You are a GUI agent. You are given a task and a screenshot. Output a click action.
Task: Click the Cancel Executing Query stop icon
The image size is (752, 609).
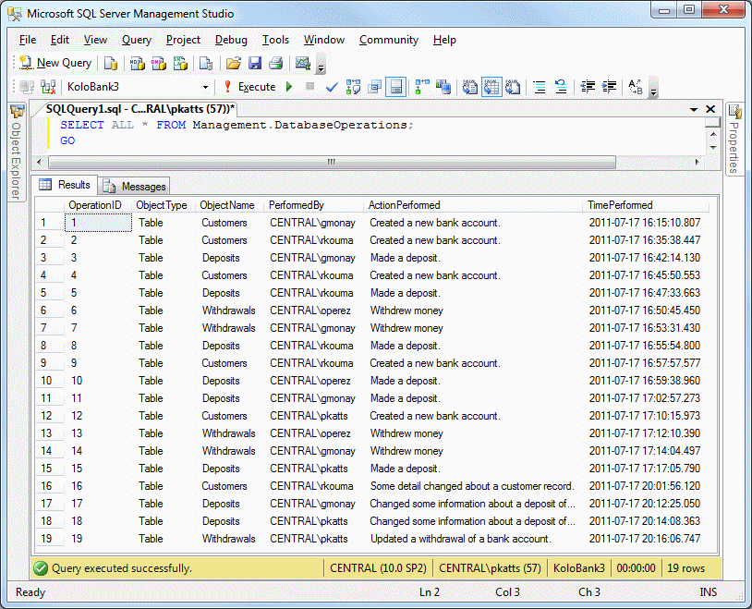click(x=309, y=87)
